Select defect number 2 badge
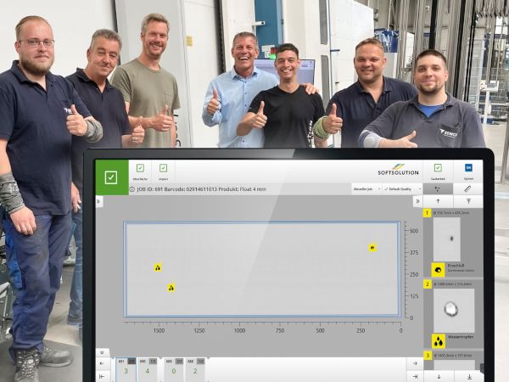 428,284
